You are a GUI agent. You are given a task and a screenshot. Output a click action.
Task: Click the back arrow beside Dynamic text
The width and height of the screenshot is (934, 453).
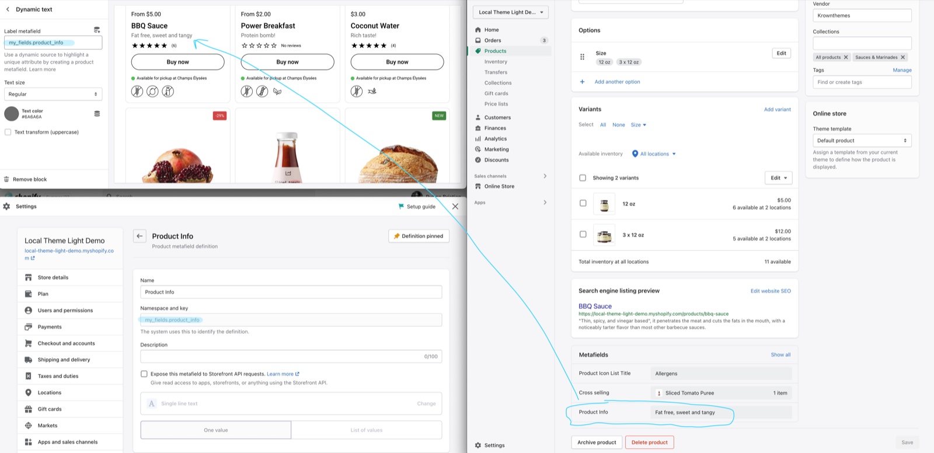[x=8, y=9]
